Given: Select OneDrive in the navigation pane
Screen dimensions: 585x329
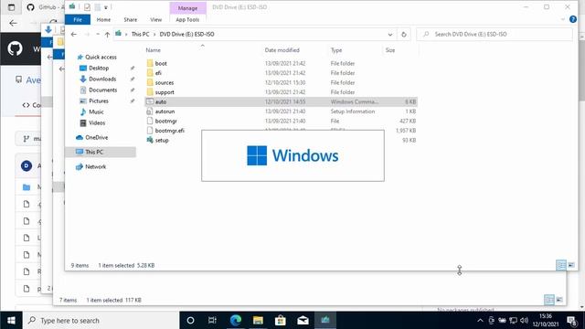Looking at the screenshot, I should coord(96,137).
